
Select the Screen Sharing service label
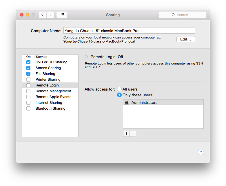(48, 68)
